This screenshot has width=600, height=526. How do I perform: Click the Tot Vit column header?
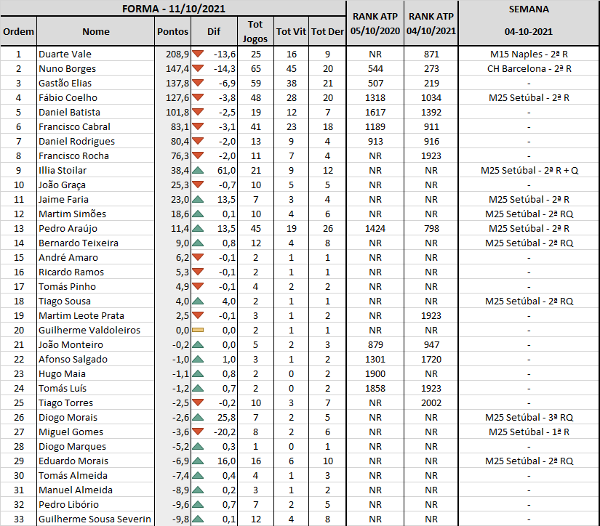point(291,31)
